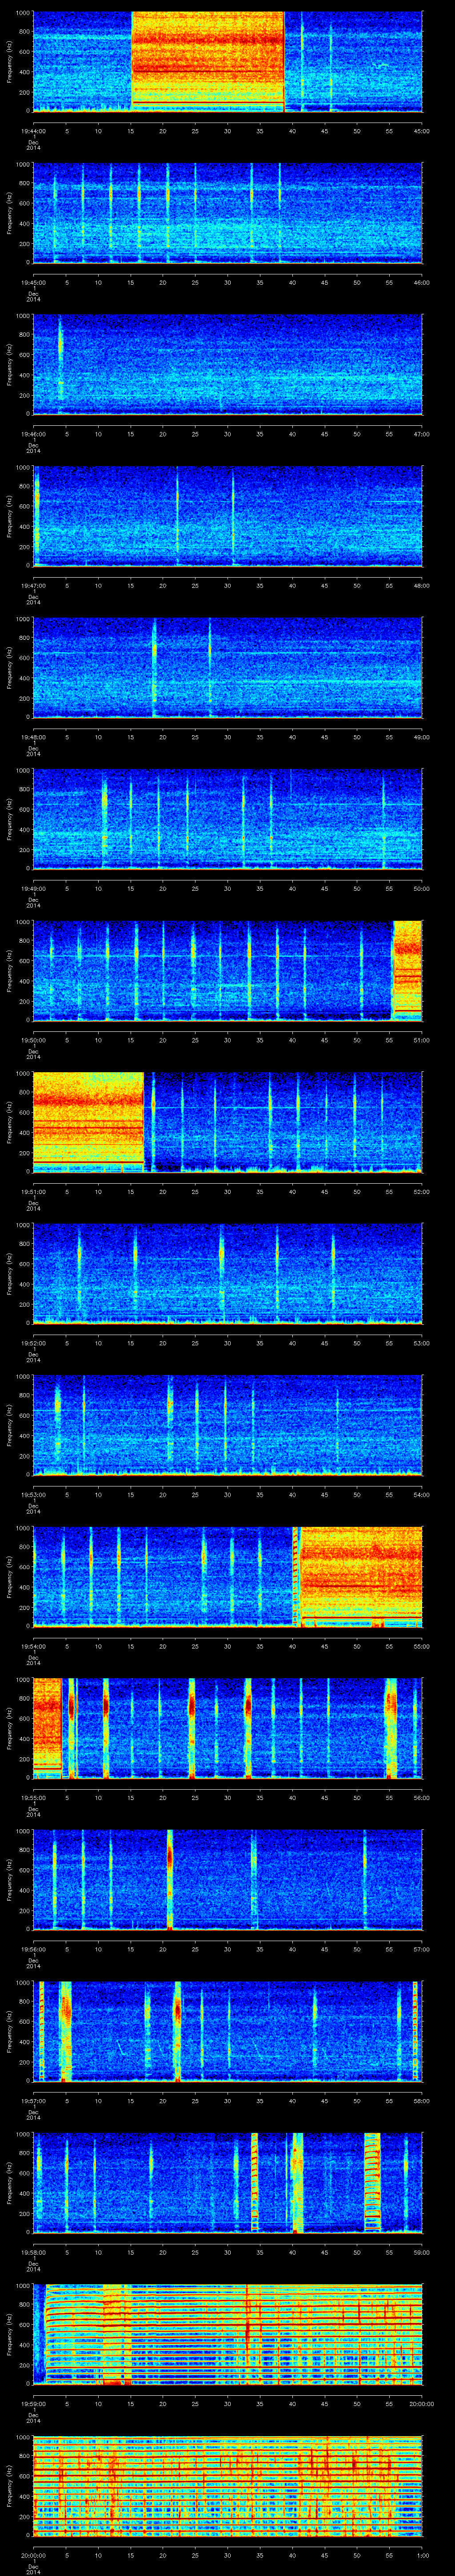
Task: Select the orange noise block ending the 19:50 spectrogram
Action: (x=407, y=969)
